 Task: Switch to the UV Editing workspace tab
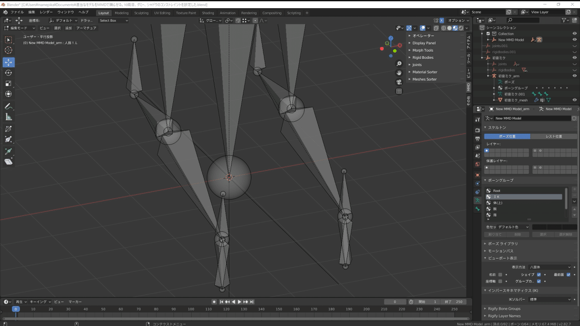[162, 13]
